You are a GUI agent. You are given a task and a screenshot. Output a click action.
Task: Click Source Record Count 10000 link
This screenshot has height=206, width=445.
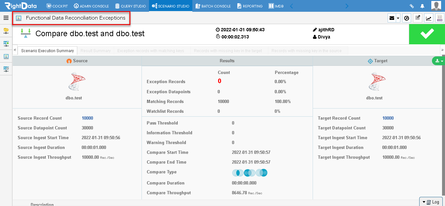87,118
